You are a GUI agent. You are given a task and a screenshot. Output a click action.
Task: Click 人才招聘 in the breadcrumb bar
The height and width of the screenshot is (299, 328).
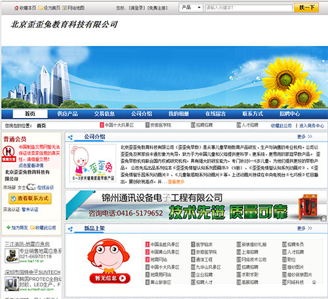pyautogui.click(x=250, y=125)
